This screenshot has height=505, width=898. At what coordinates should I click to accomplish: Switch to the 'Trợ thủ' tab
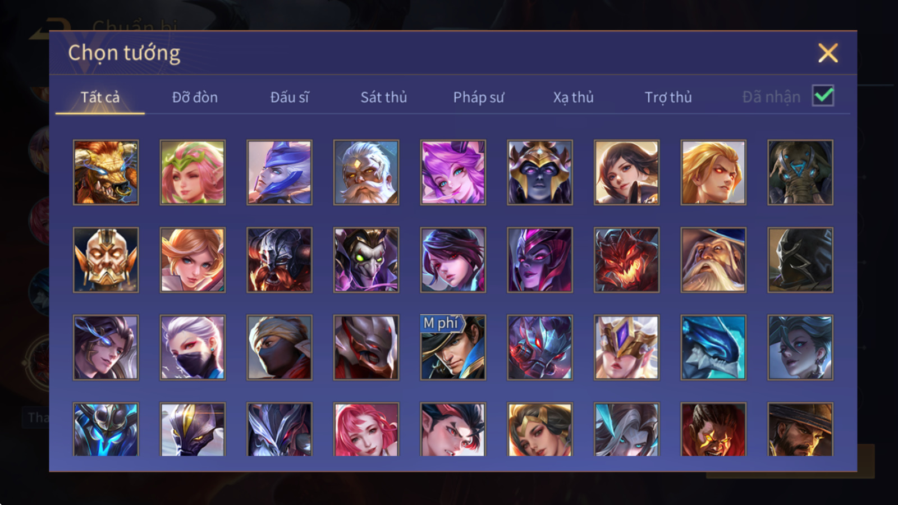(668, 97)
